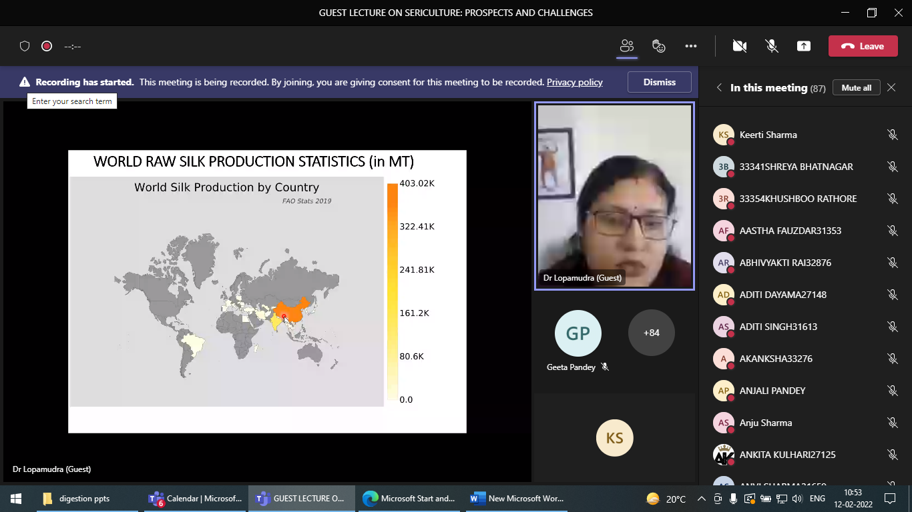This screenshot has width=912, height=512.
Task: Unmute the microphone in meeting toolbar
Action: [772, 46]
